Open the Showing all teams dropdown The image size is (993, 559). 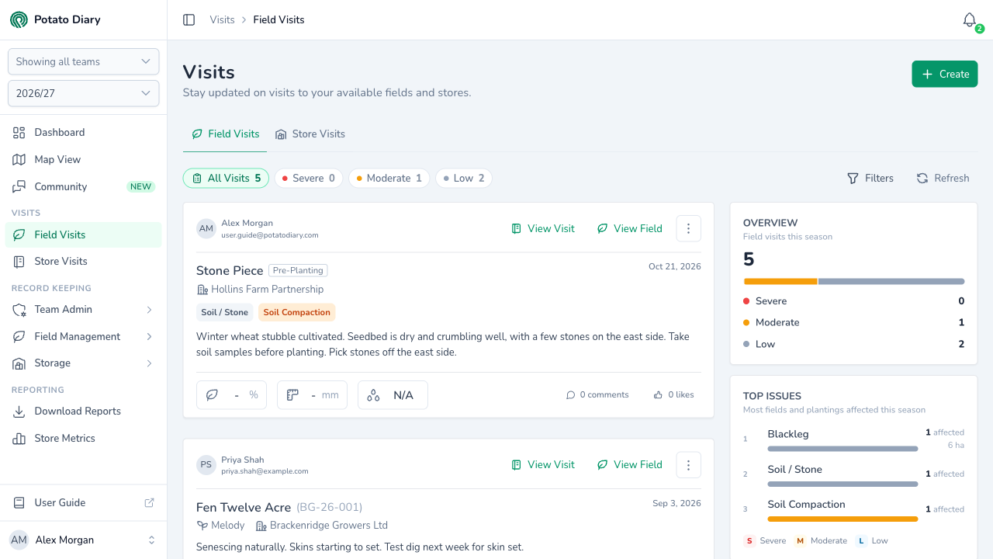84,61
